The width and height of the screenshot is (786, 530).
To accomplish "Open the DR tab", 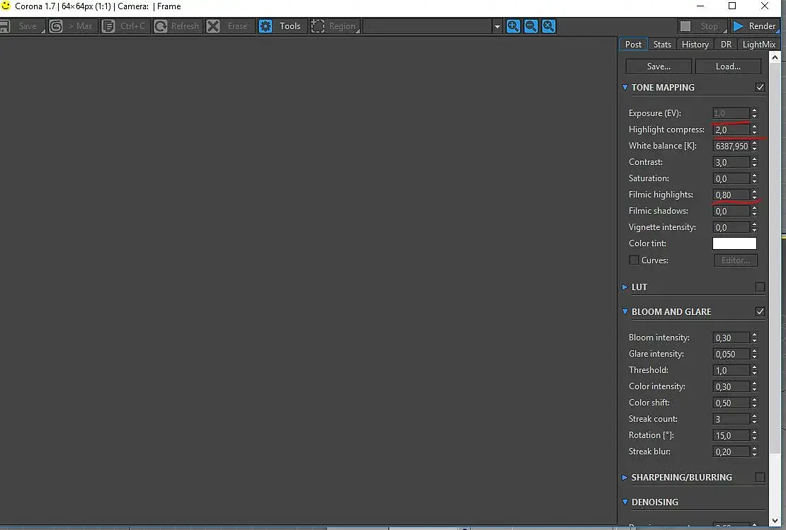I will point(726,44).
